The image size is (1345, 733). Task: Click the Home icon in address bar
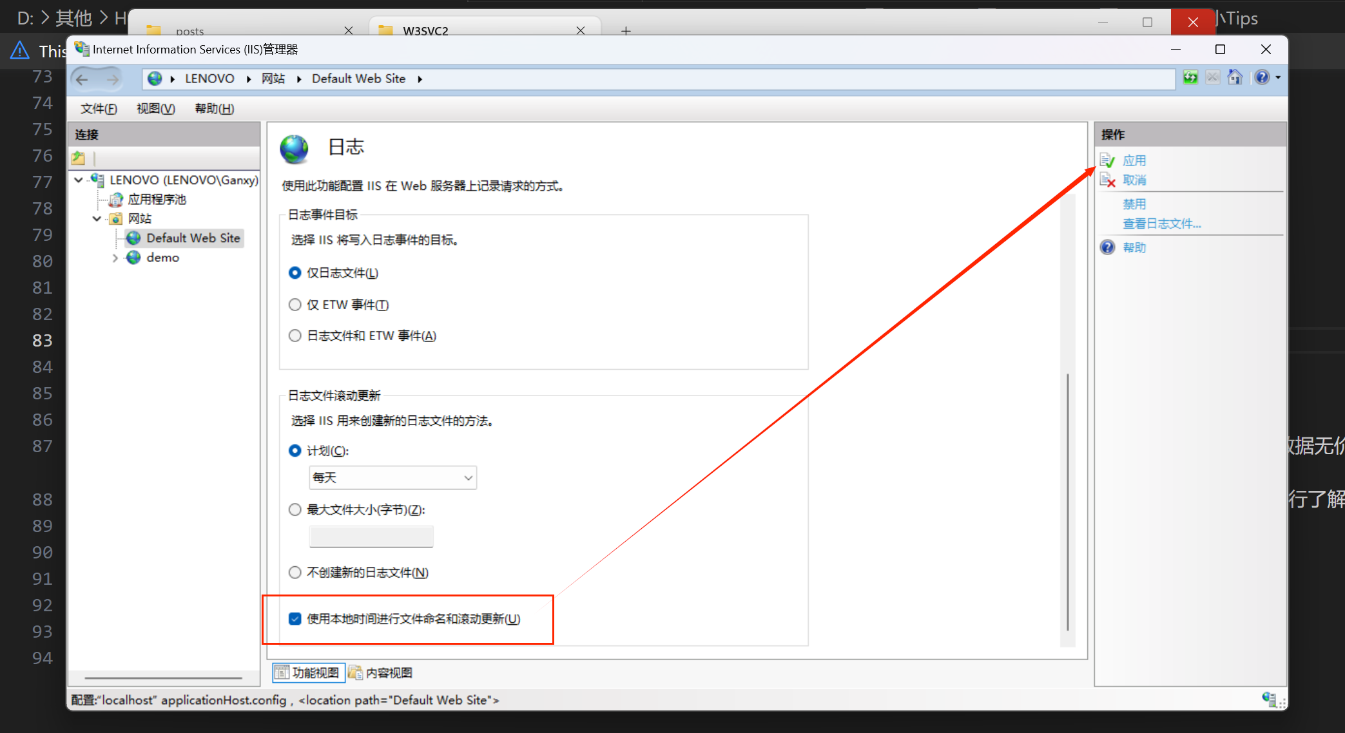coord(1234,78)
